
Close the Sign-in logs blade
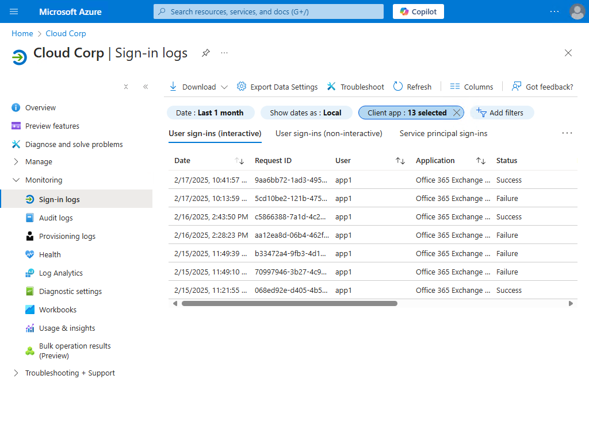[568, 53]
